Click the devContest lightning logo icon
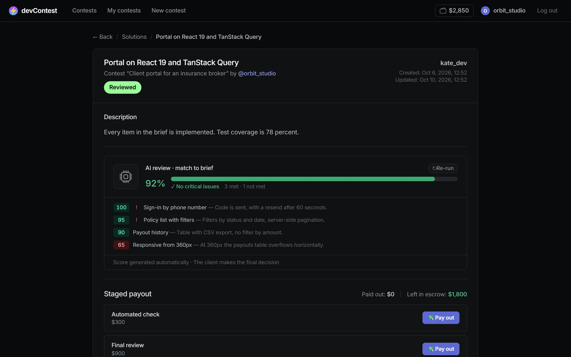Screen dimensions: 571x357 [x=13, y=11]
